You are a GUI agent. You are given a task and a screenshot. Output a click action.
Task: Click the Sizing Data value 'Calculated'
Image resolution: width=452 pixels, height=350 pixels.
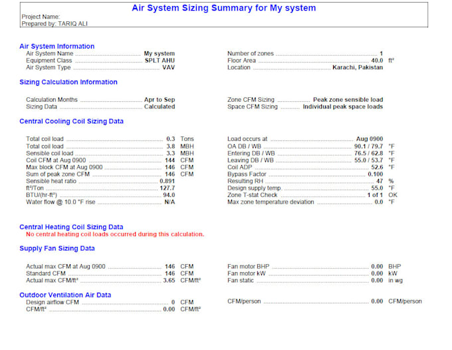(160, 106)
